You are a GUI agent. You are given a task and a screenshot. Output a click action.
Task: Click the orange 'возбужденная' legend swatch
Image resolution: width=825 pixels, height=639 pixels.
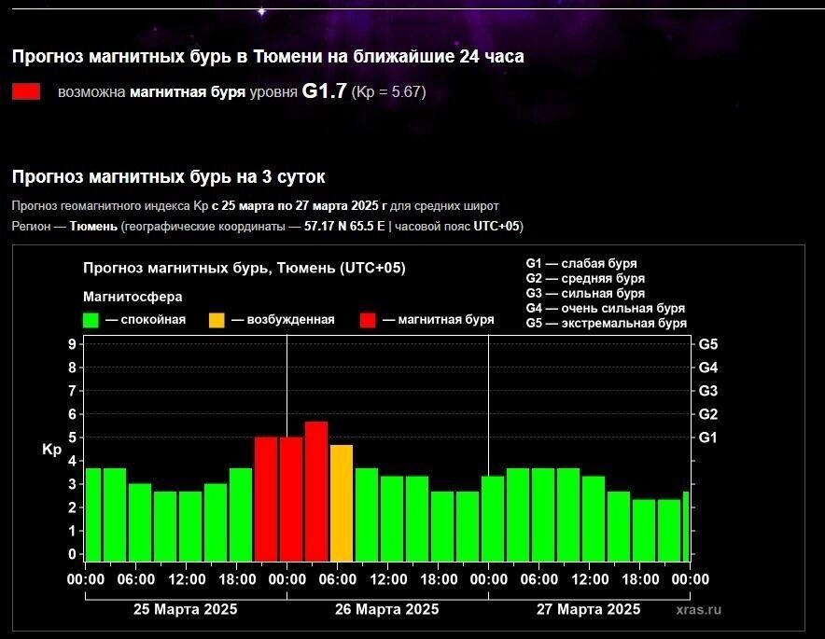coord(217,320)
